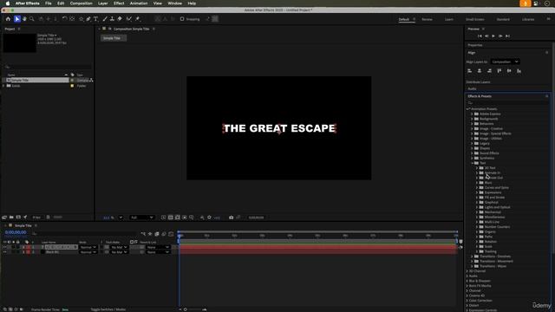This screenshot has width=555, height=312.
Task: Play the preview
Action: 493,36
